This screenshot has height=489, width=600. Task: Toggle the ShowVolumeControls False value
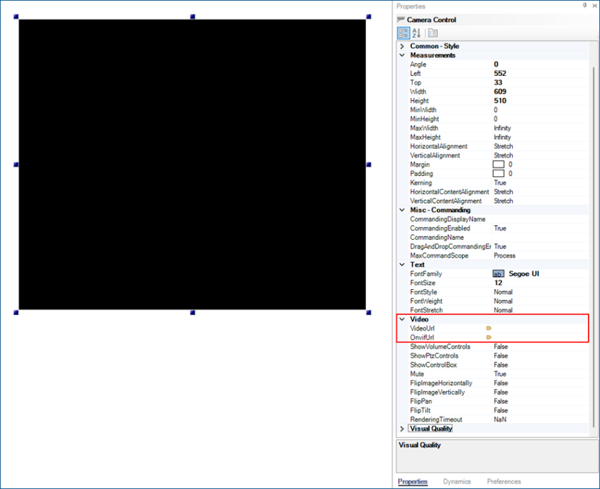pyautogui.click(x=540, y=347)
